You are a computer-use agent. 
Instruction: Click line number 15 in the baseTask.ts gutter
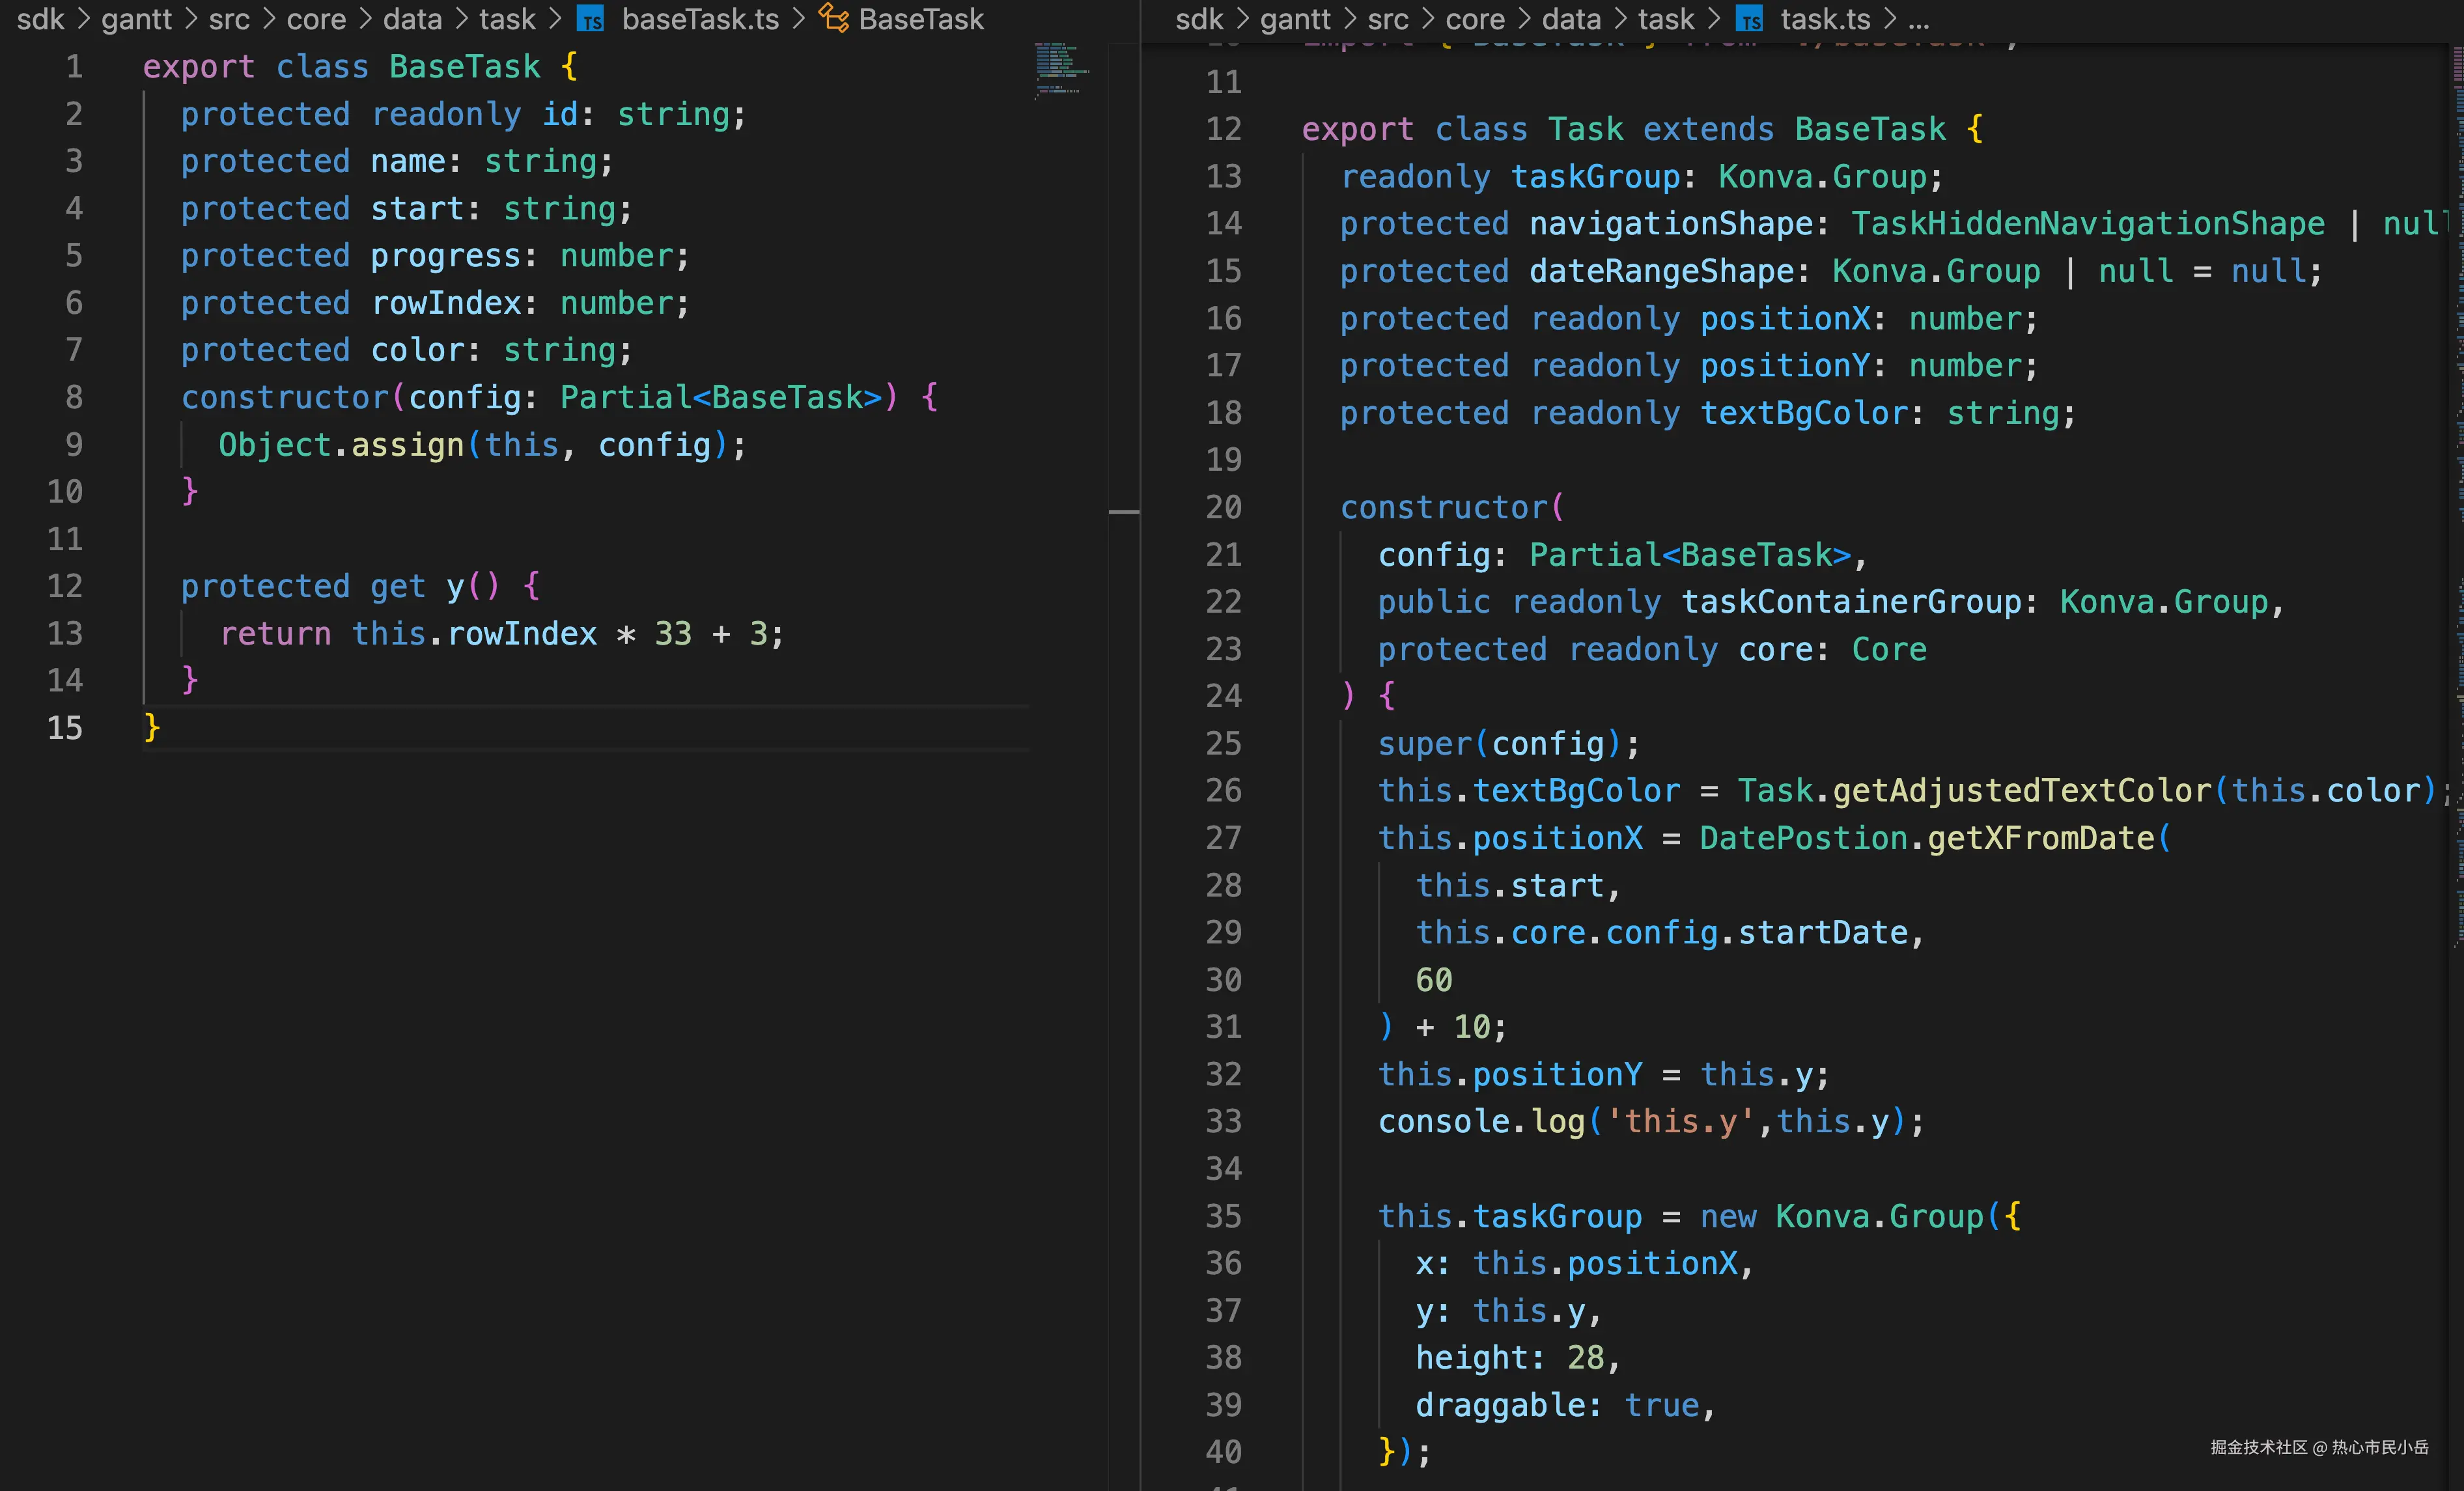pos(65,727)
